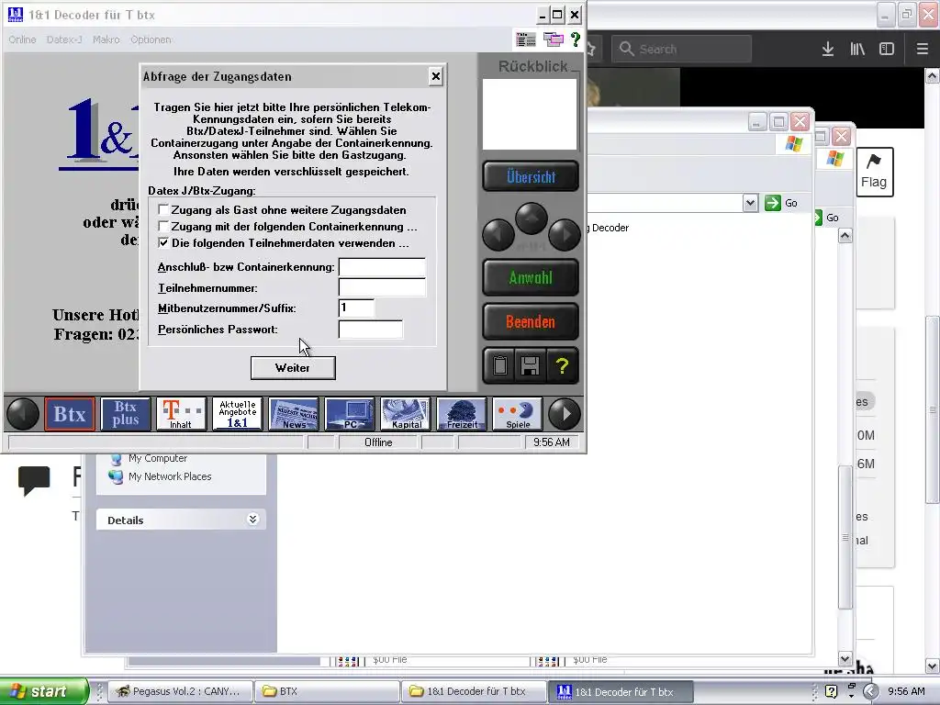The width and height of the screenshot is (940, 705).
Task: Close the Abfrage der Zugangsdaten dialog
Action: click(x=436, y=76)
